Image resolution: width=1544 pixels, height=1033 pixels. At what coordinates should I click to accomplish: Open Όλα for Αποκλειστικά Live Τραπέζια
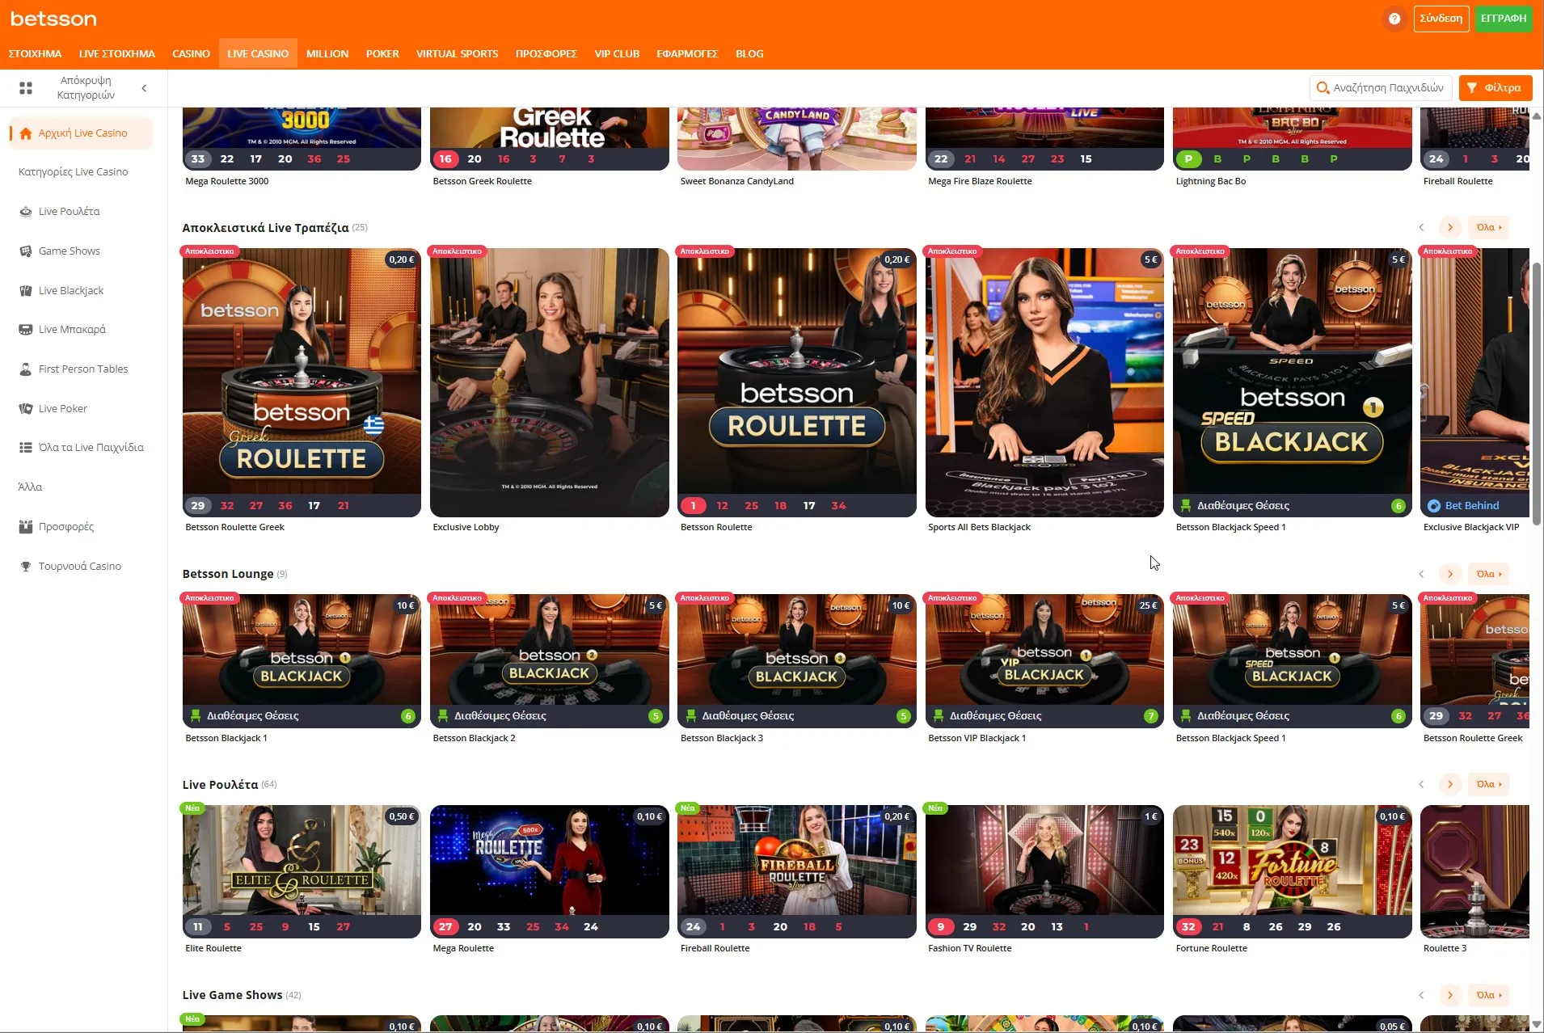pyautogui.click(x=1488, y=227)
